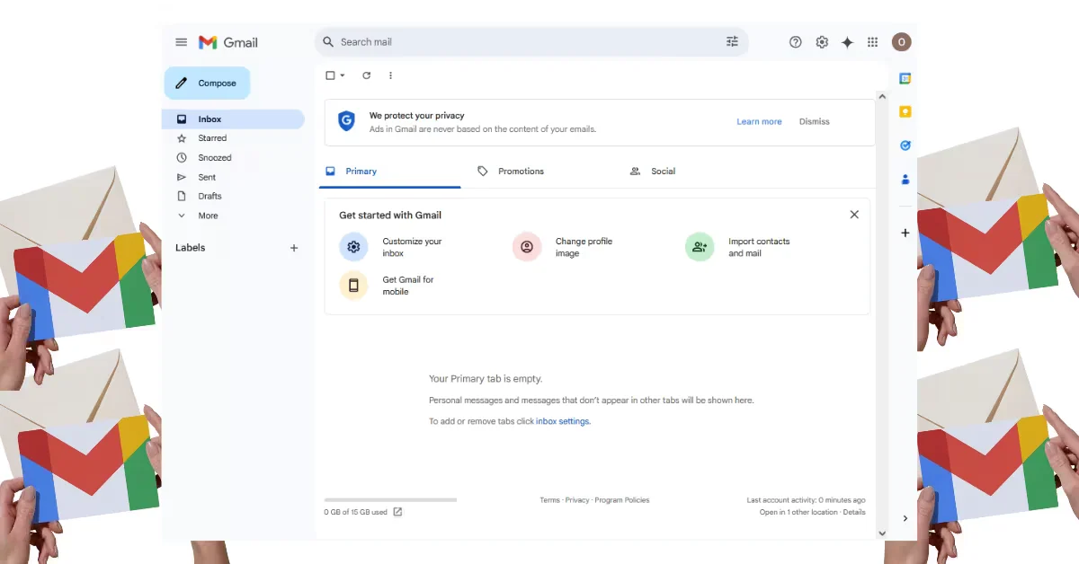The image size is (1079, 564).
Task: Tick the select all checkbox
Action: click(x=330, y=75)
